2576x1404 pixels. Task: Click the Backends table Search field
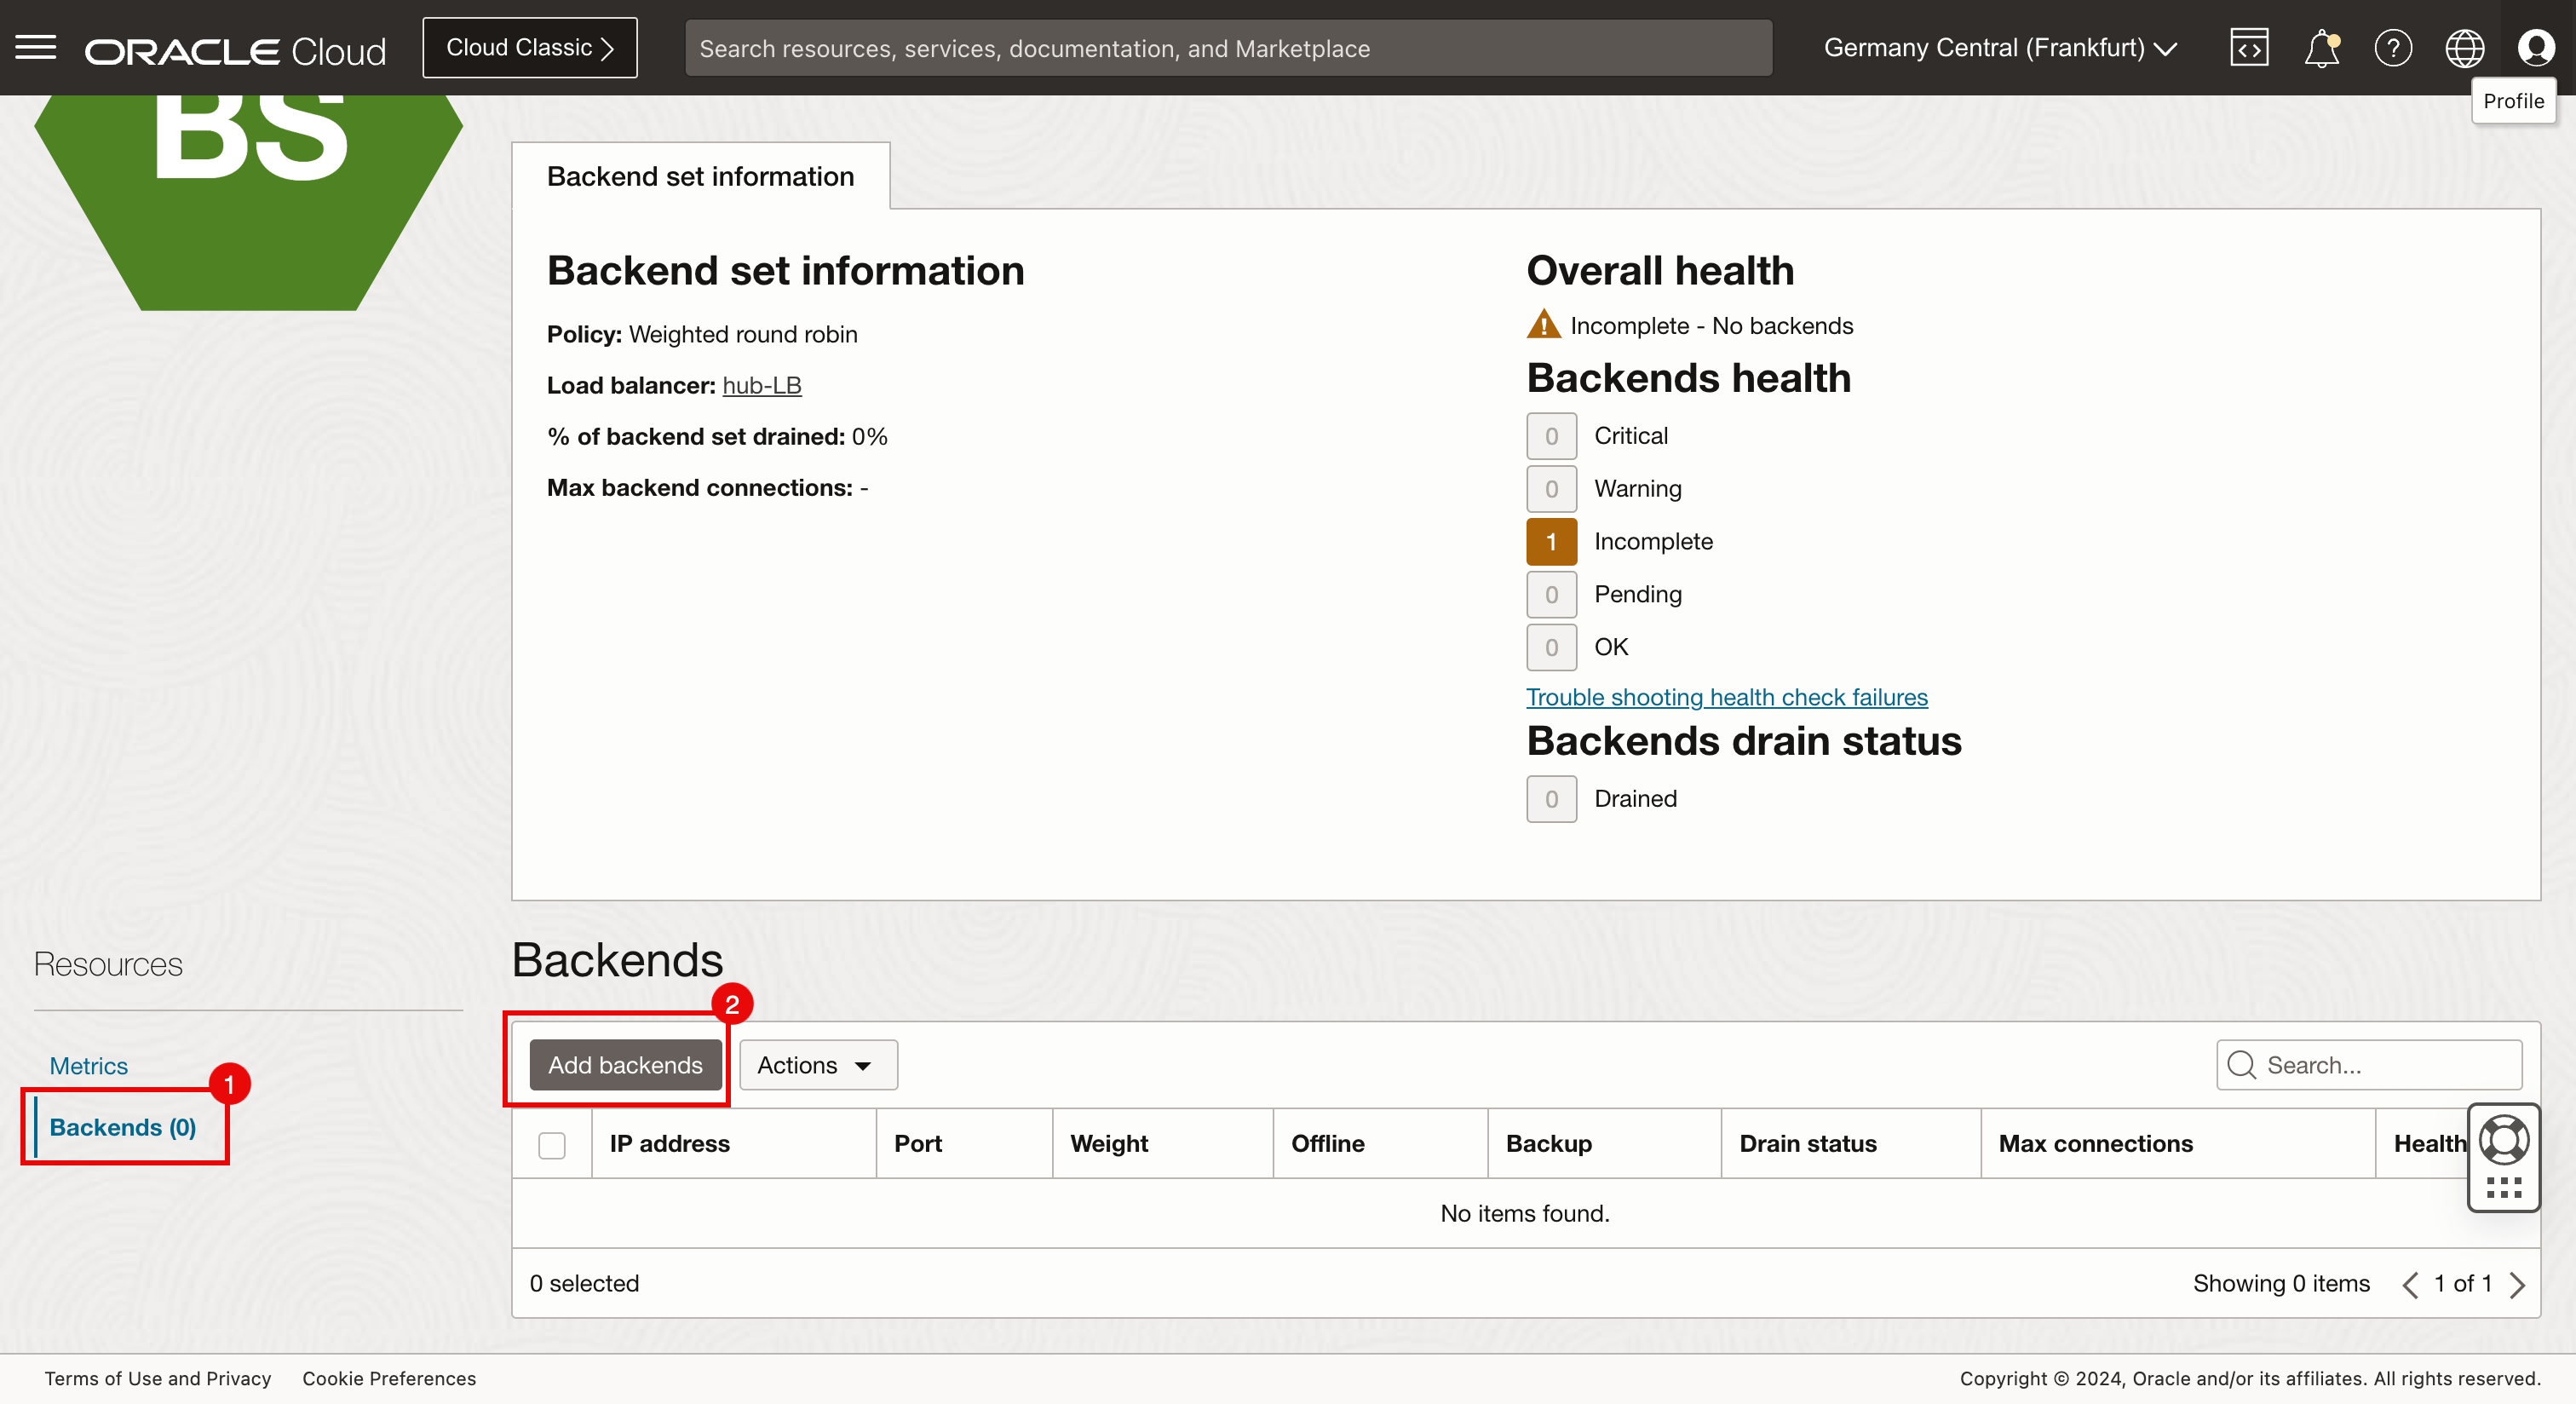point(2385,1065)
